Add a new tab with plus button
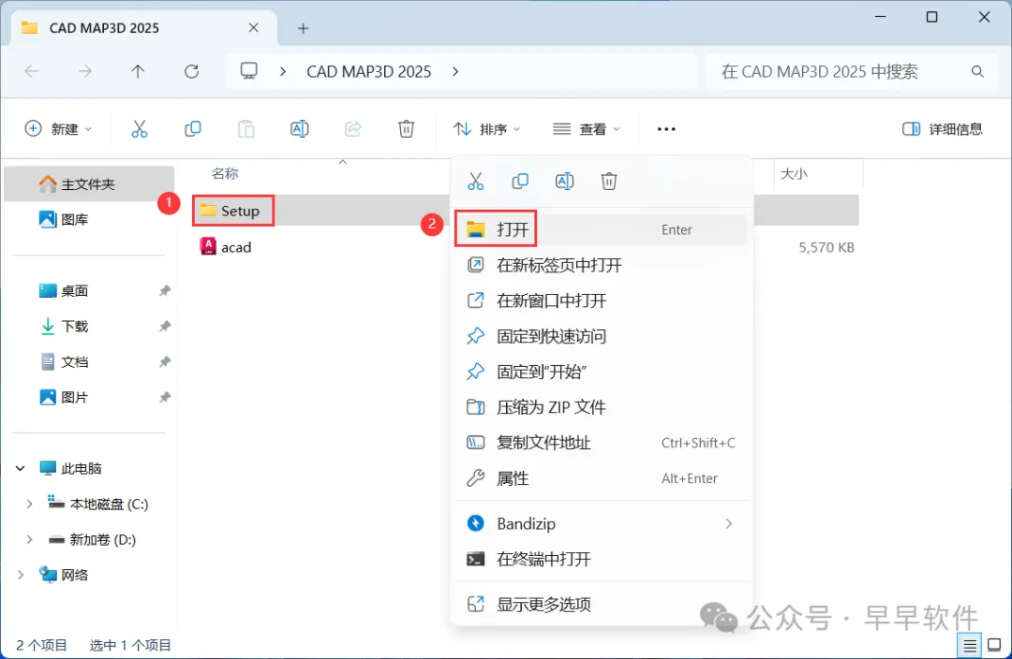 point(304,28)
